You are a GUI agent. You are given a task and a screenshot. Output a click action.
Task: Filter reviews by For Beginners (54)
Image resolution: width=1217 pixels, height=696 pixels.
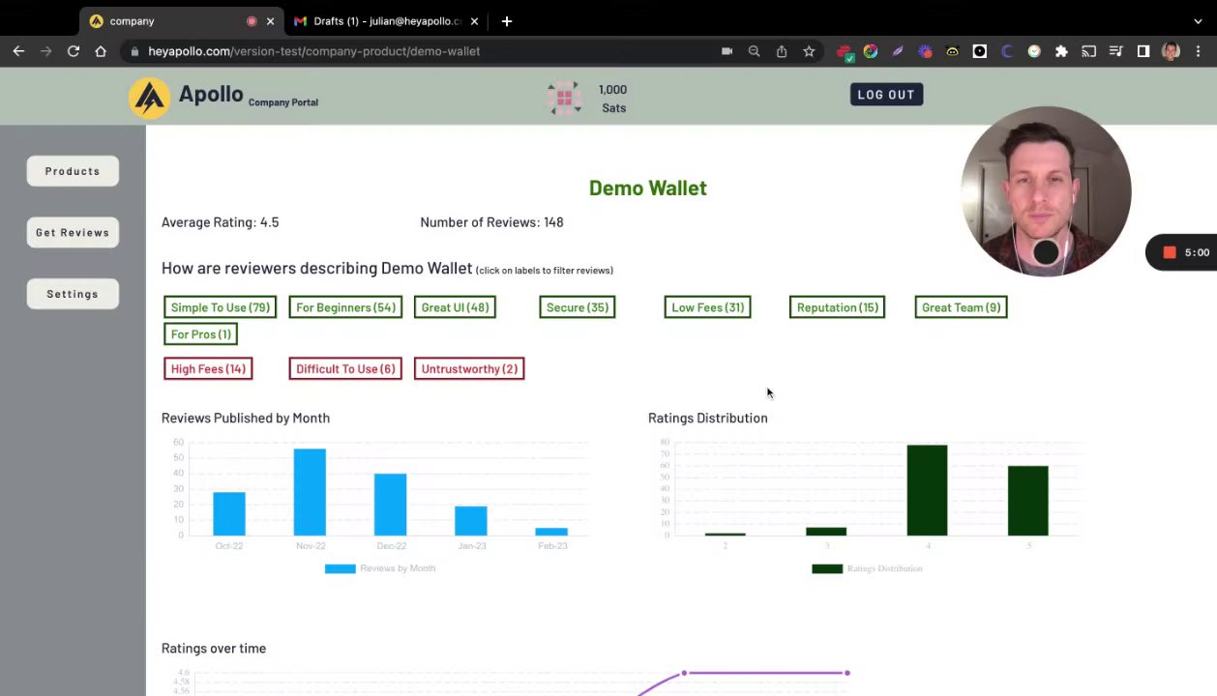(345, 307)
